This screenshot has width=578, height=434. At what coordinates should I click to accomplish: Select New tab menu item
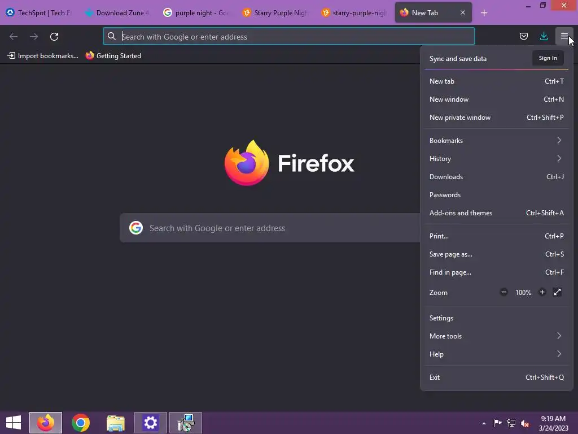(497, 81)
